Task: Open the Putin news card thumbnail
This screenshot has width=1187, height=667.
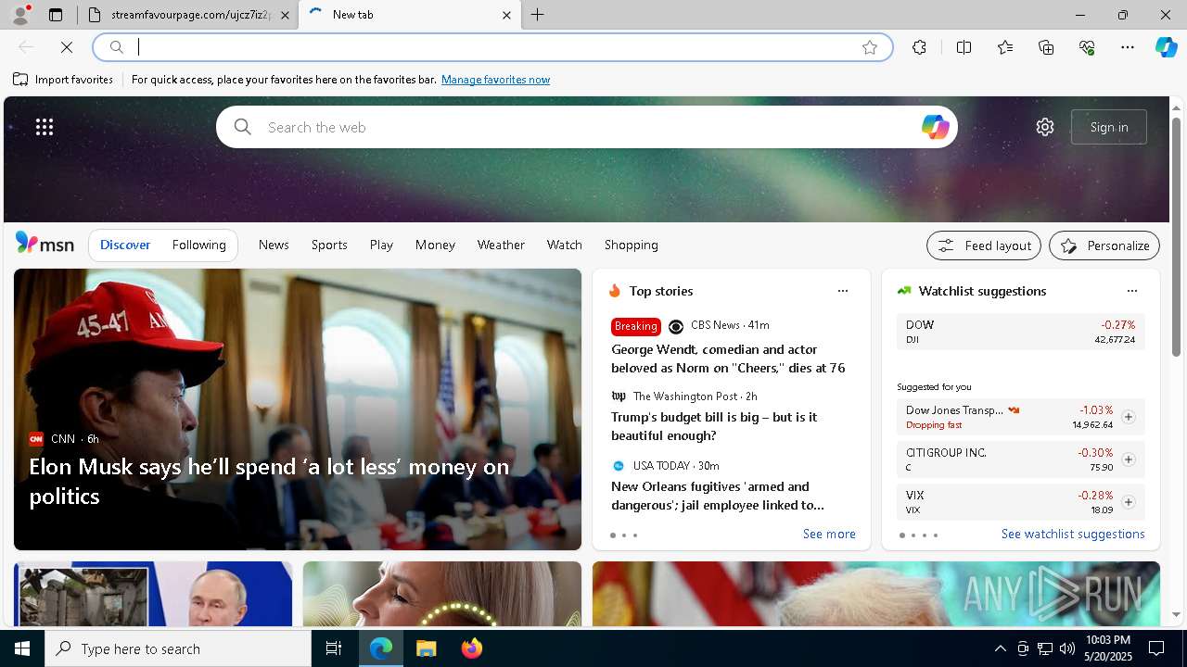Action: click(153, 594)
